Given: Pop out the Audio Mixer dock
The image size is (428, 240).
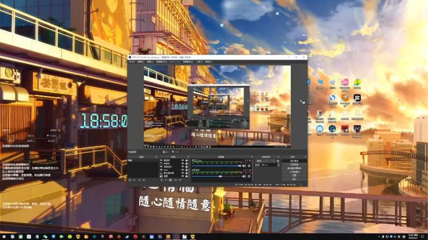Looking at the screenshot, I should coord(252,157).
